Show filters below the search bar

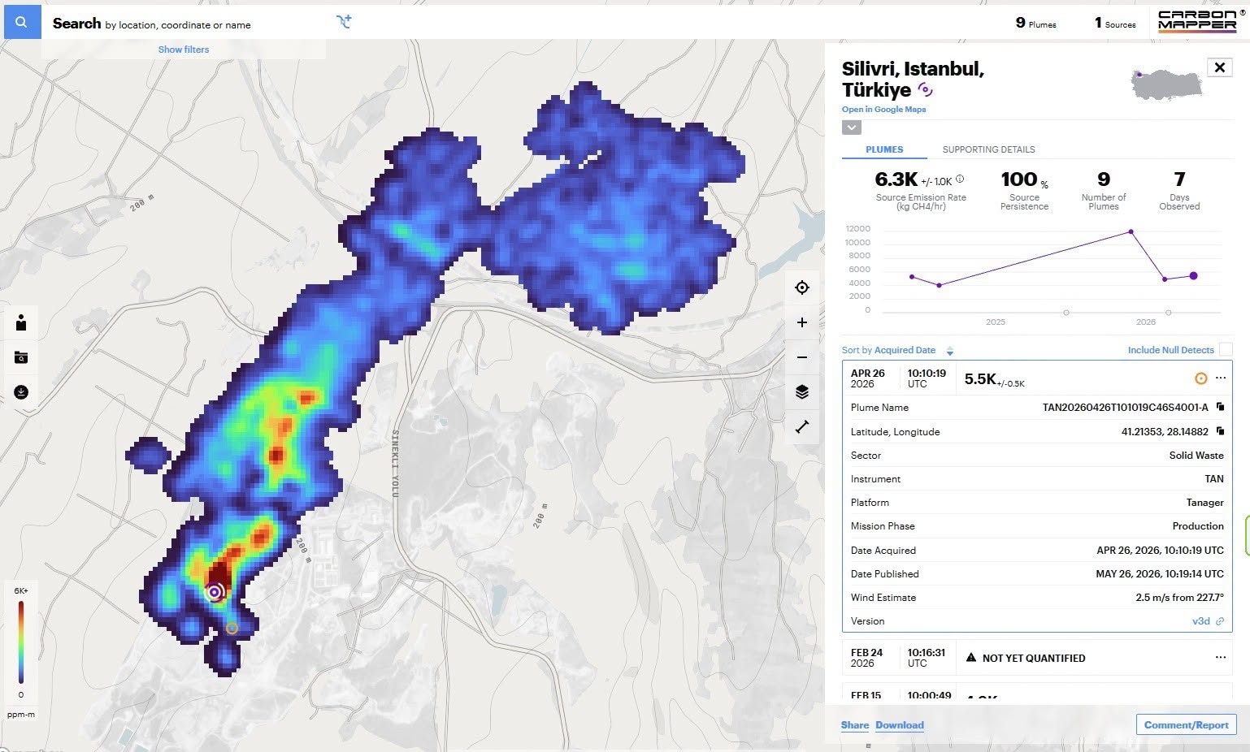click(184, 50)
